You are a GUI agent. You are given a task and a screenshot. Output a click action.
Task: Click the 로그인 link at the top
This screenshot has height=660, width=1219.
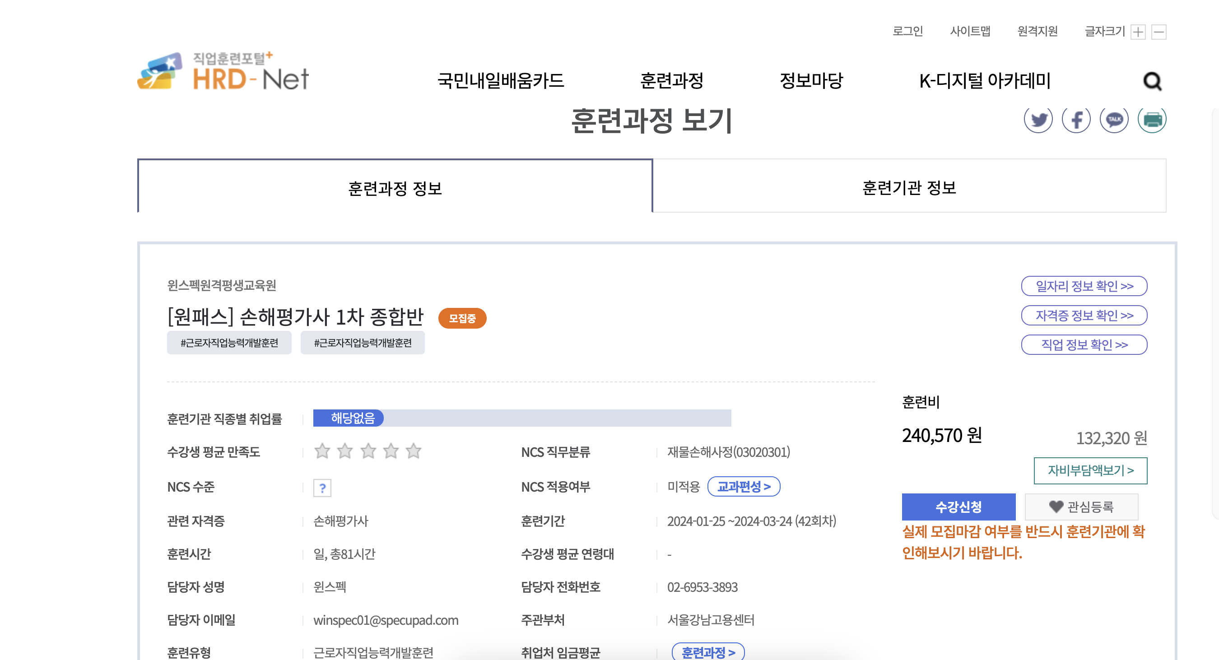pyautogui.click(x=907, y=31)
